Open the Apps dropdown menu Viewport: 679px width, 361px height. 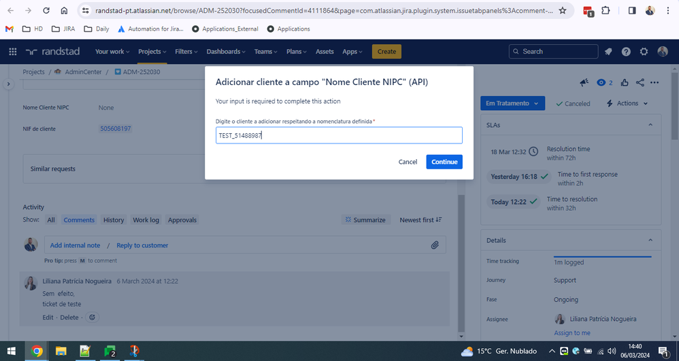pyautogui.click(x=352, y=52)
